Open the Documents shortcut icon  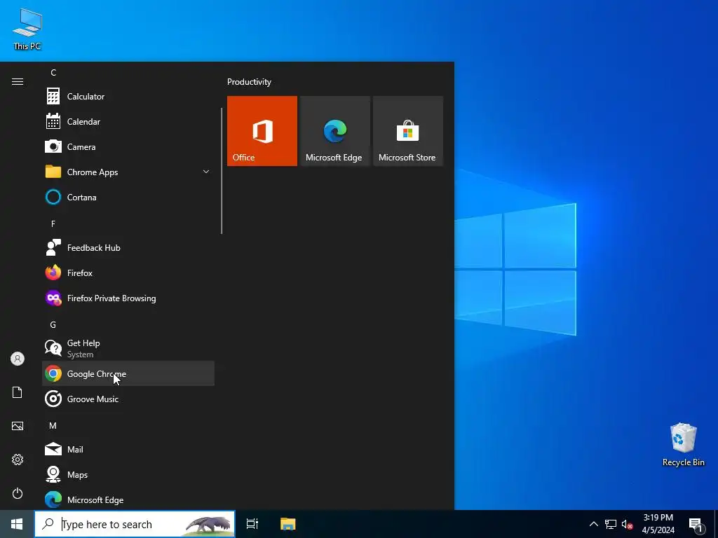coord(18,392)
